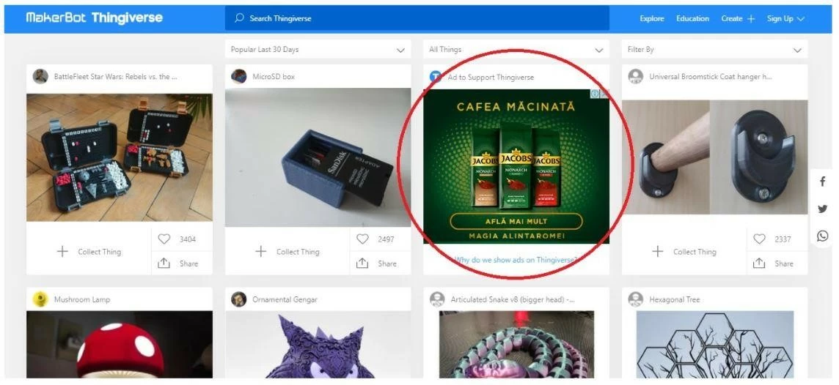
Task: Collect the MicroSD box thing
Action: pos(287,252)
